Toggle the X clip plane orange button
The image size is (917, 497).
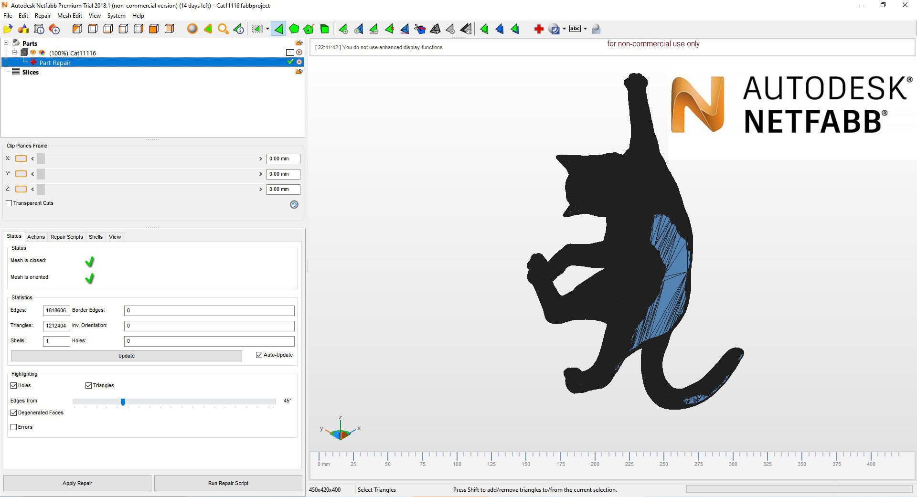(x=21, y=159)
